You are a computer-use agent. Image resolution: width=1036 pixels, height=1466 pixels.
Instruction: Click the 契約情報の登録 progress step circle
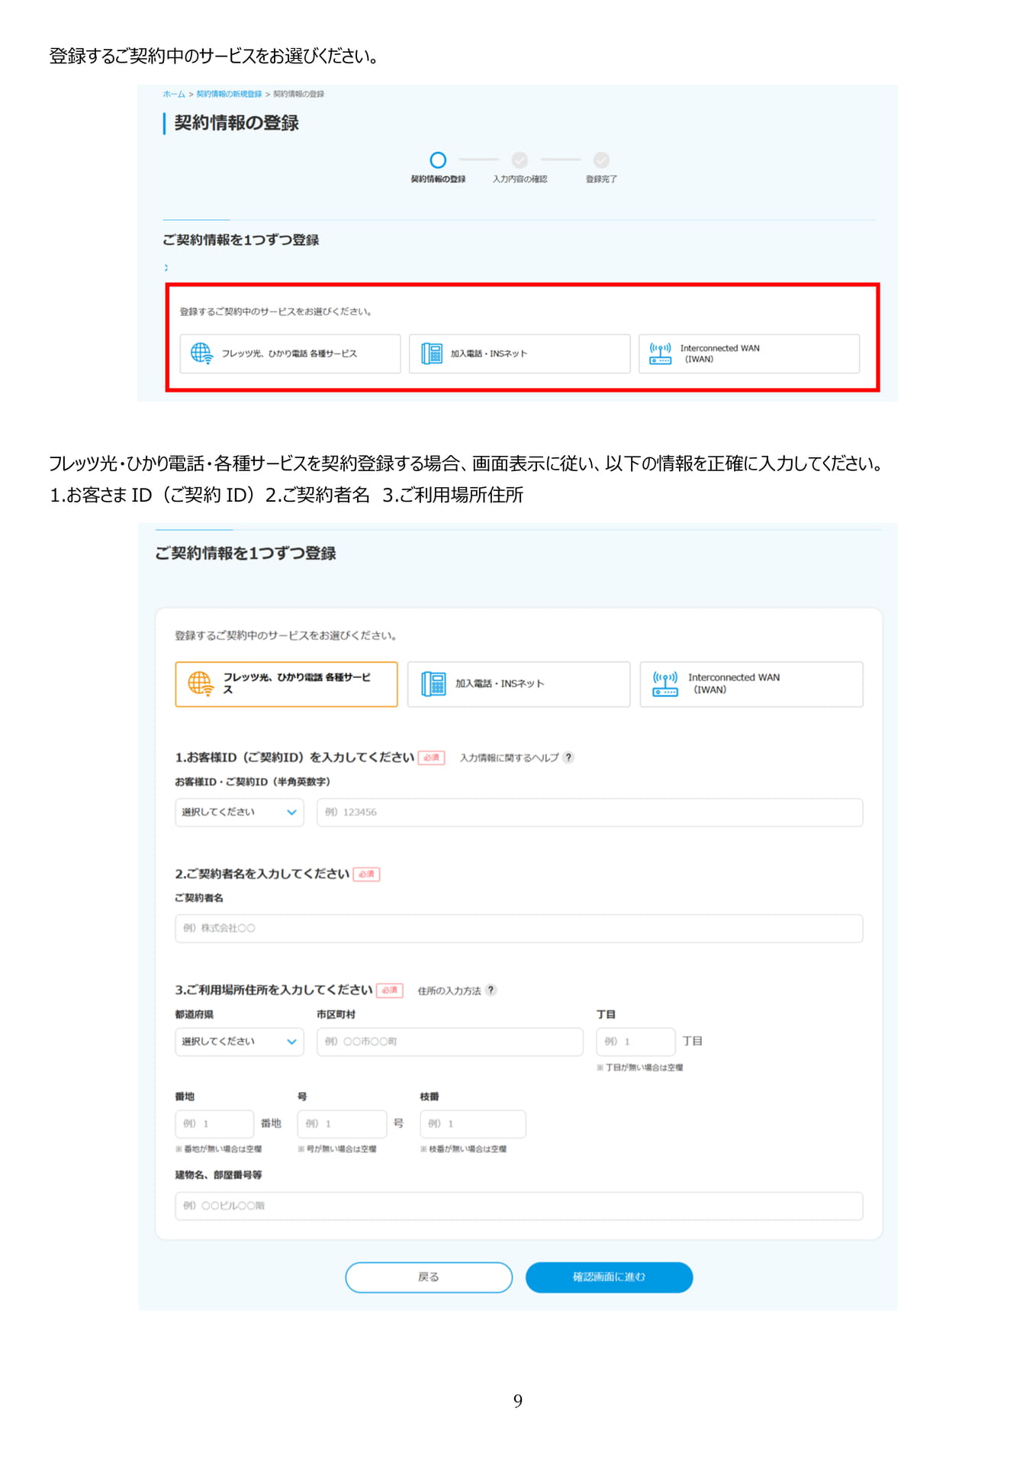(438, 160)
